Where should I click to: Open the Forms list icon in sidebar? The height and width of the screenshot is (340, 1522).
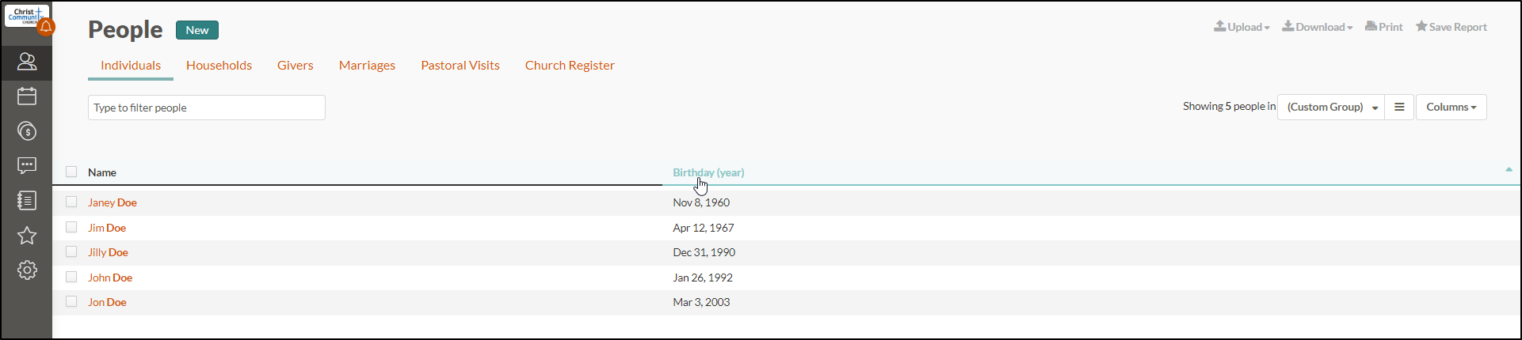pyautogui.click(x=27, y=201)
